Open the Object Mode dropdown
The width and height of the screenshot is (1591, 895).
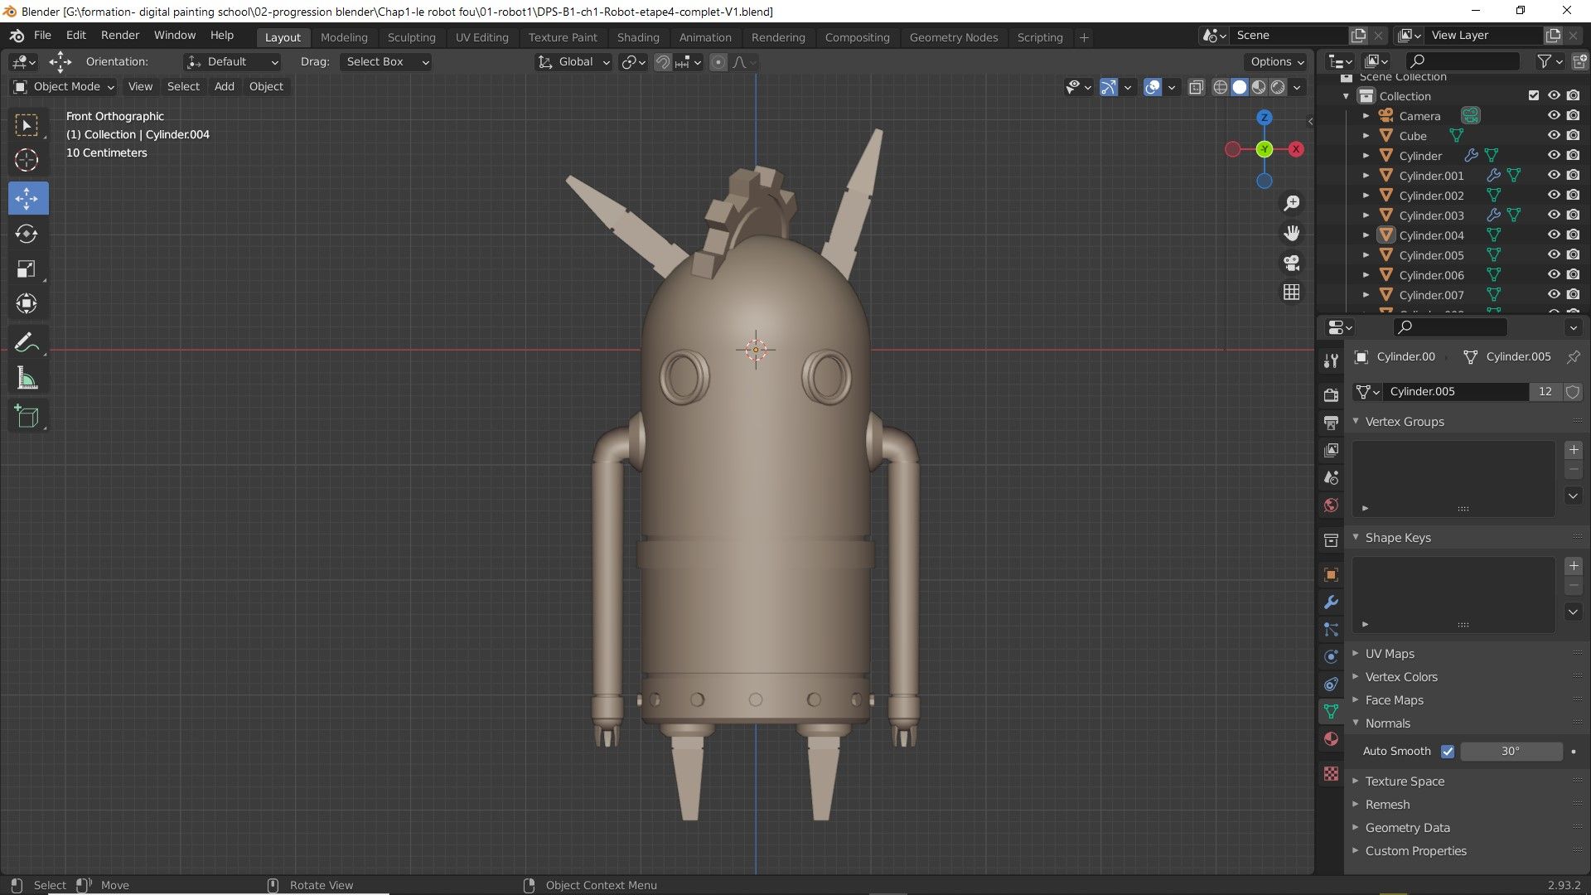click(x=64, y=86)
